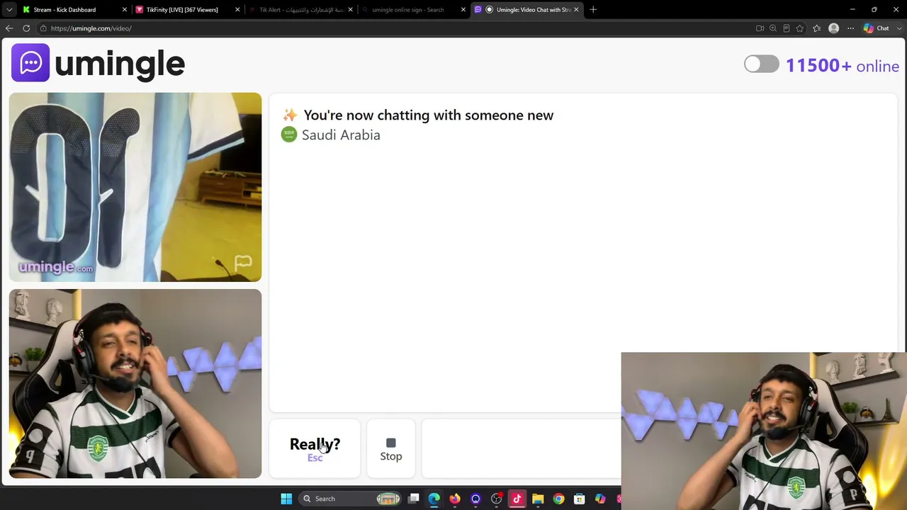Open Task View on the taskbar
Screen dimensions: 907x510
(x=414, y=499)
